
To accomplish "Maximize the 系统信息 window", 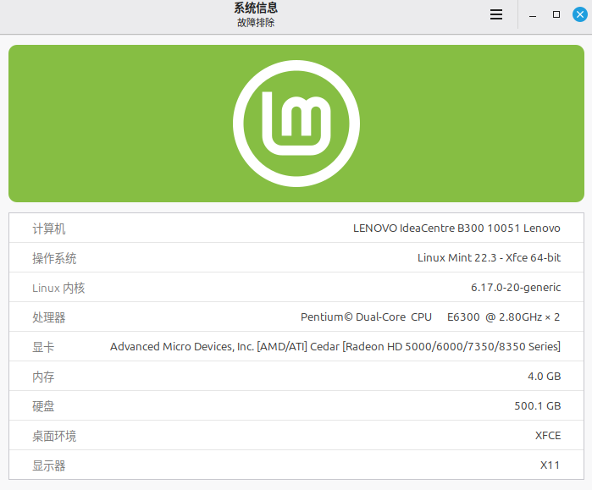I will pyautogui.click(x=556, y=14).
